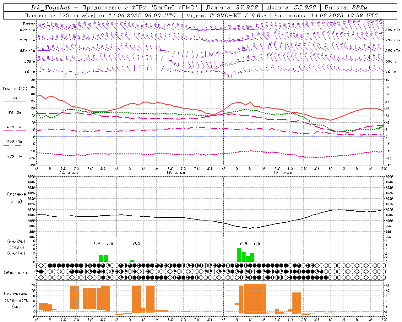Click the Td 2м dew point legend entry

point(14,113)
